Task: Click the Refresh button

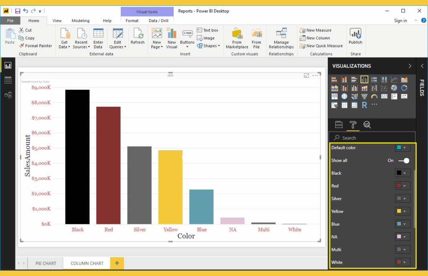Action: pos(138,36)
